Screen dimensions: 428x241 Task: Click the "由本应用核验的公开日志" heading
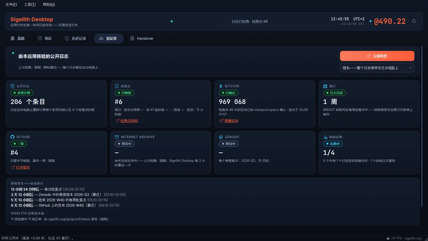coord(43,56)
